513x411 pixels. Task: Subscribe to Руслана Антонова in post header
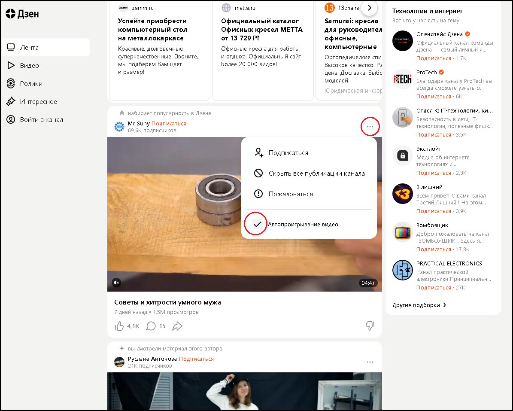[x=196, y=359]
